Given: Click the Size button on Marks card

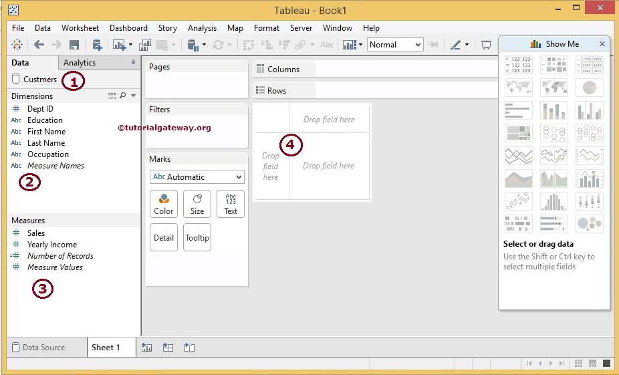Looking at the screenshot, I should (x=197, y=204).
